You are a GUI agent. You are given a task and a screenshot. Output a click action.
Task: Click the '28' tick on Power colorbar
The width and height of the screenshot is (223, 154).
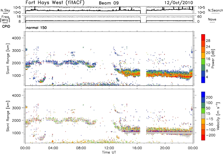pos(208,41)
